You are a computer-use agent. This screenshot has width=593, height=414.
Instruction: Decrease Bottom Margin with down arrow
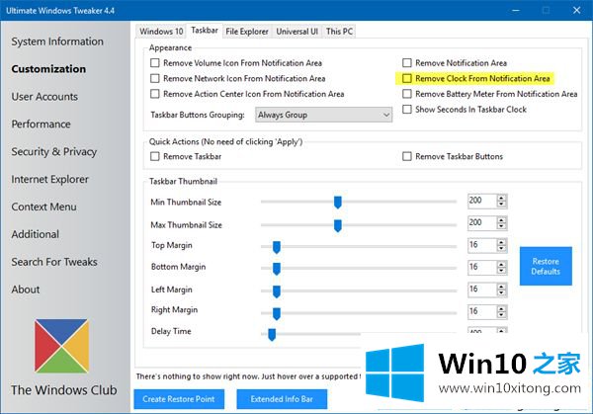(501, 271)
